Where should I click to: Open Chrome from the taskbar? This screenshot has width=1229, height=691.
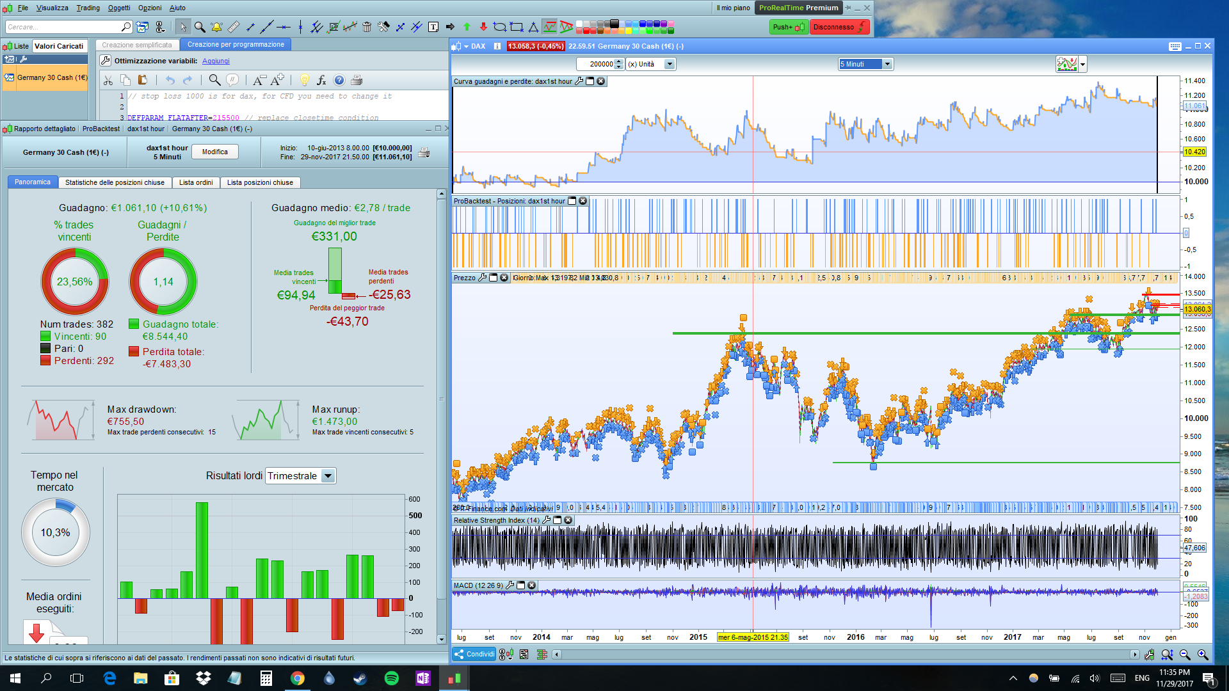click(298, 678)
